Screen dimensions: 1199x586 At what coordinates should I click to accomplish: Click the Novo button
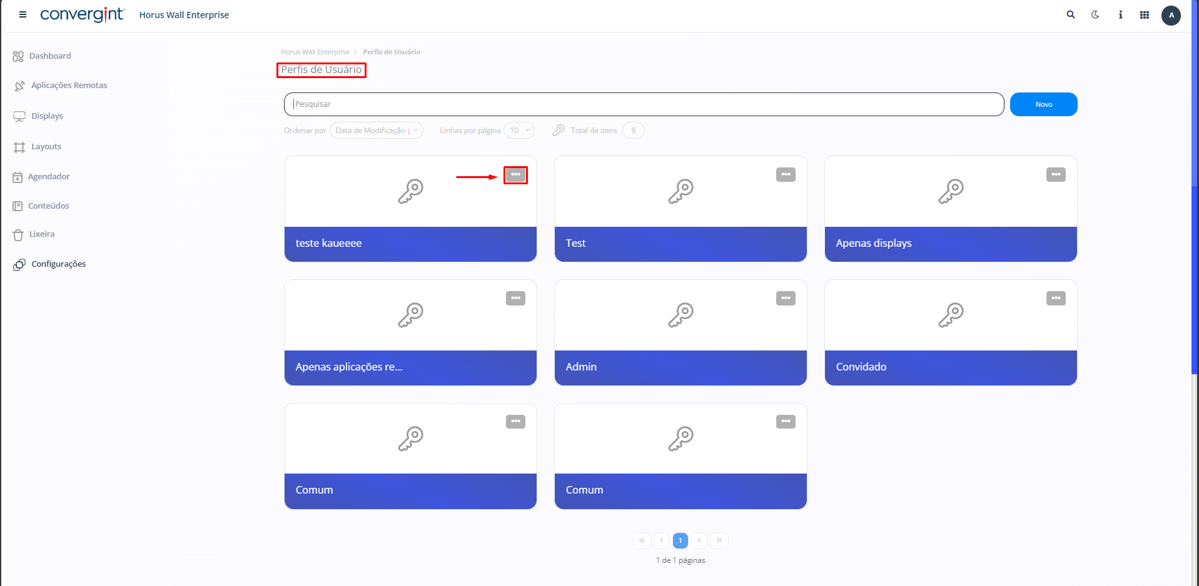(1043, 104)
